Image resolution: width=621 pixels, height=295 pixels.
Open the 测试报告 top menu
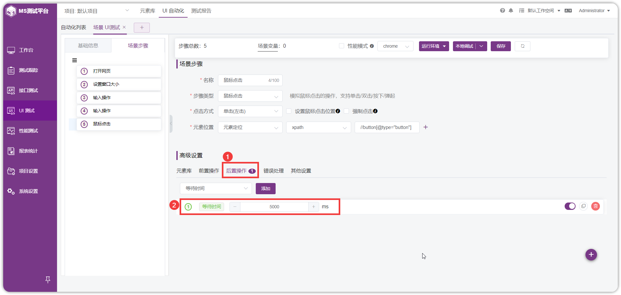tap(201, 11)
